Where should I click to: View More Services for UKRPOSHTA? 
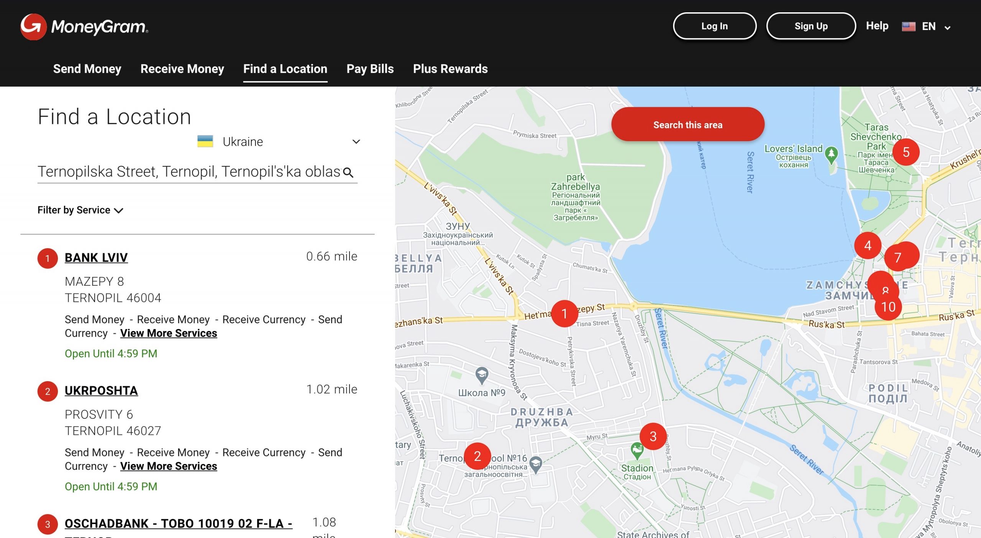pyautogui.click(x=169, y=466)
